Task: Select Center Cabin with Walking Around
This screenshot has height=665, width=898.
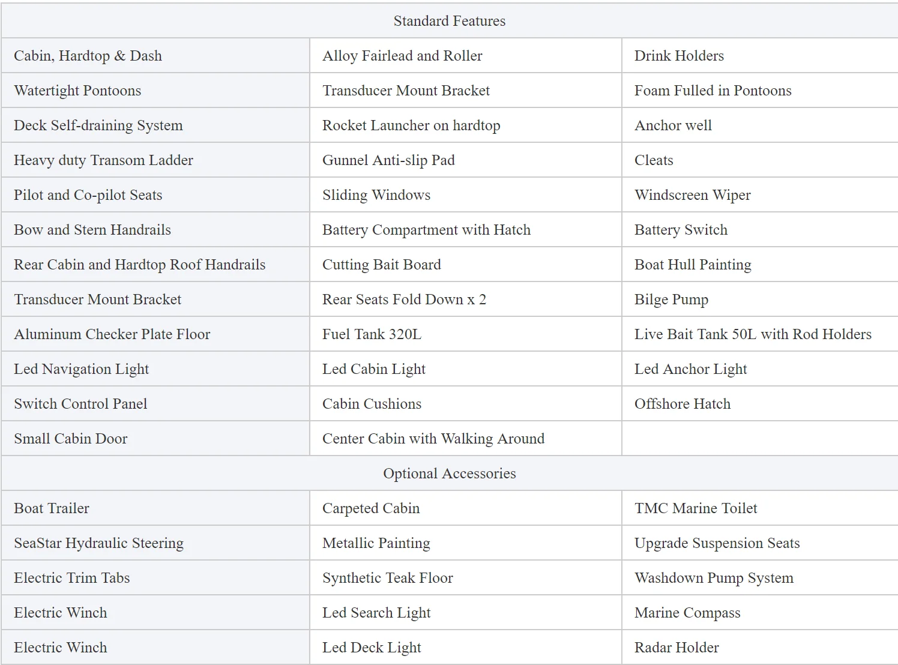Action: [433, 439]
